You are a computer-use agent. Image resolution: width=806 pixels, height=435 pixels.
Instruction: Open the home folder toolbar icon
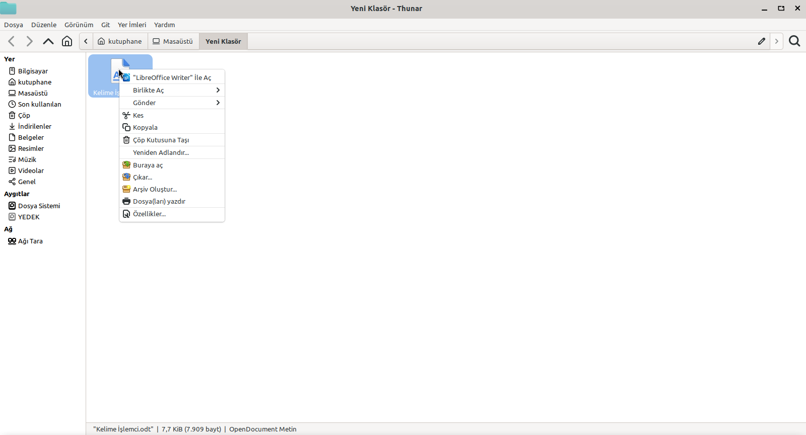[x=67, y=41]
